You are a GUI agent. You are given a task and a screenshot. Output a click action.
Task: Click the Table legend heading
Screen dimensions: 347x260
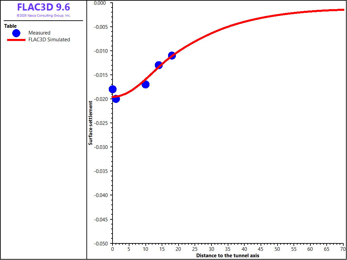[11, 26]
